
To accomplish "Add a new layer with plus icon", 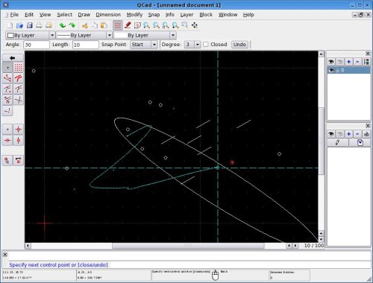I will click(x=348, y=62).
